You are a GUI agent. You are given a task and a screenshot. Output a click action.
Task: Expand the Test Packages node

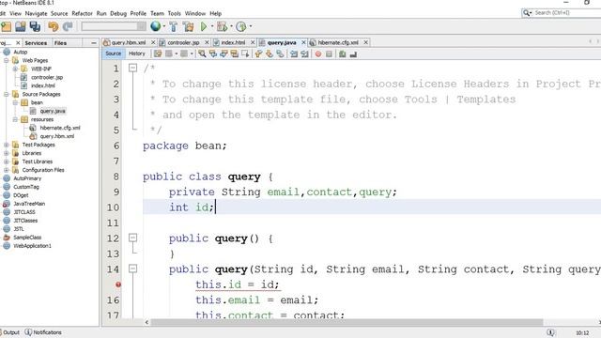[7, 145]
